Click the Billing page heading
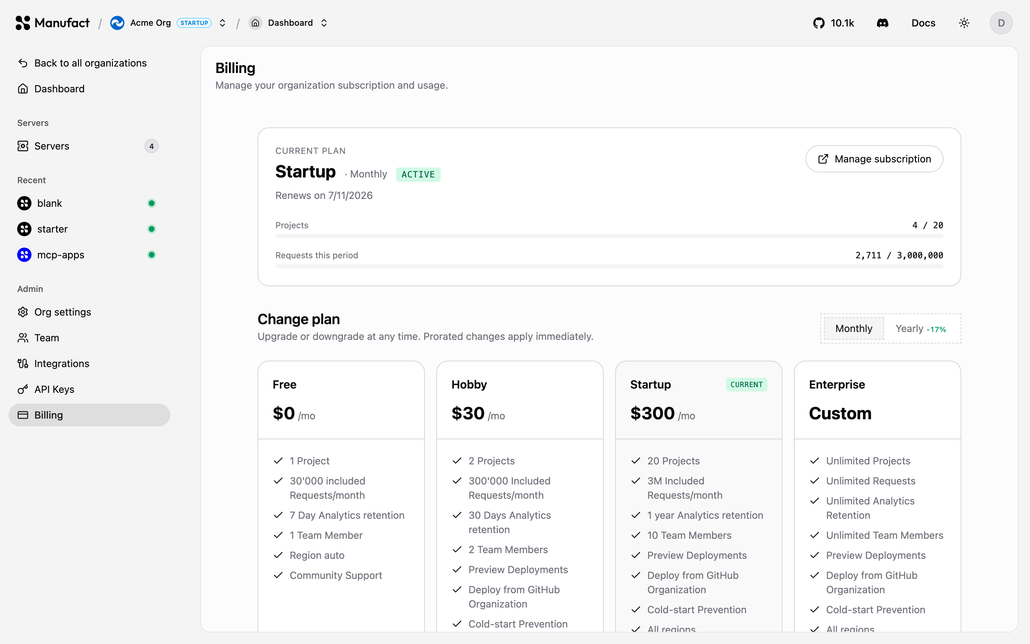This screenshot has width=1030, height=644. coord(235,68)
